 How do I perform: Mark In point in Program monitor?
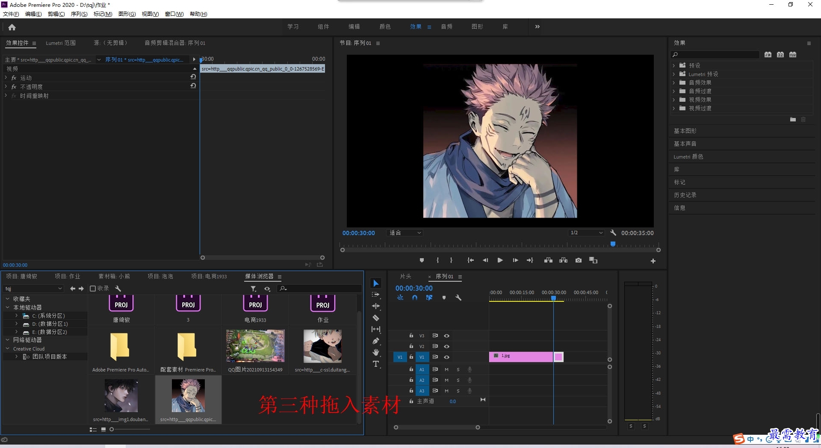[x=437, y=260]
